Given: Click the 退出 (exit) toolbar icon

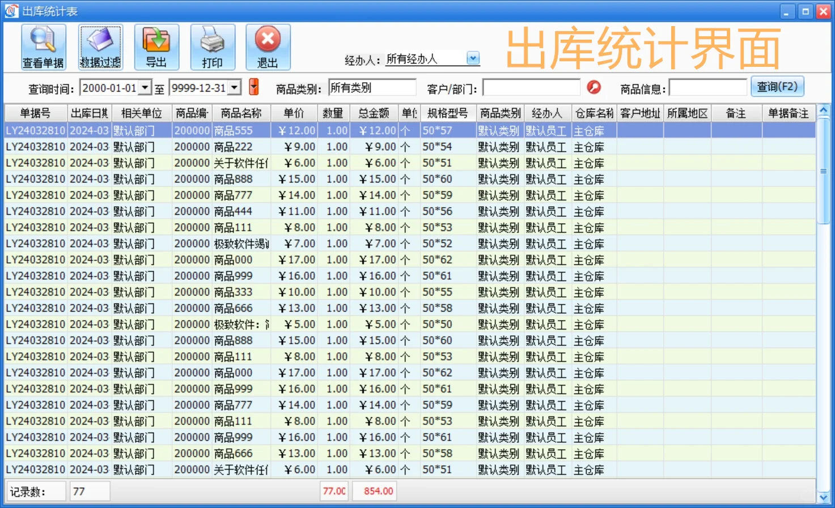Looking at the screenshot, I should (x=268, y=46).
